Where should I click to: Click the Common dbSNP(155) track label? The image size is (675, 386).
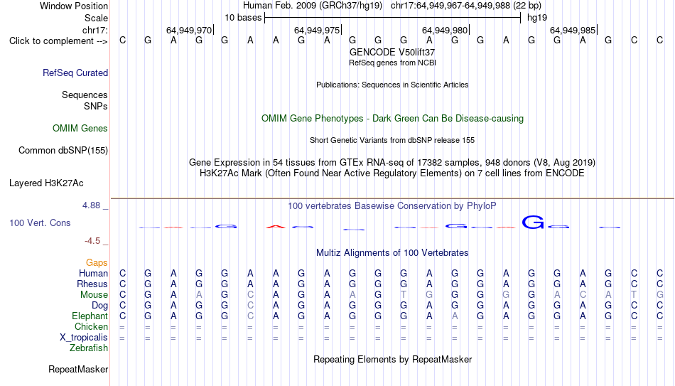(63, 151)
